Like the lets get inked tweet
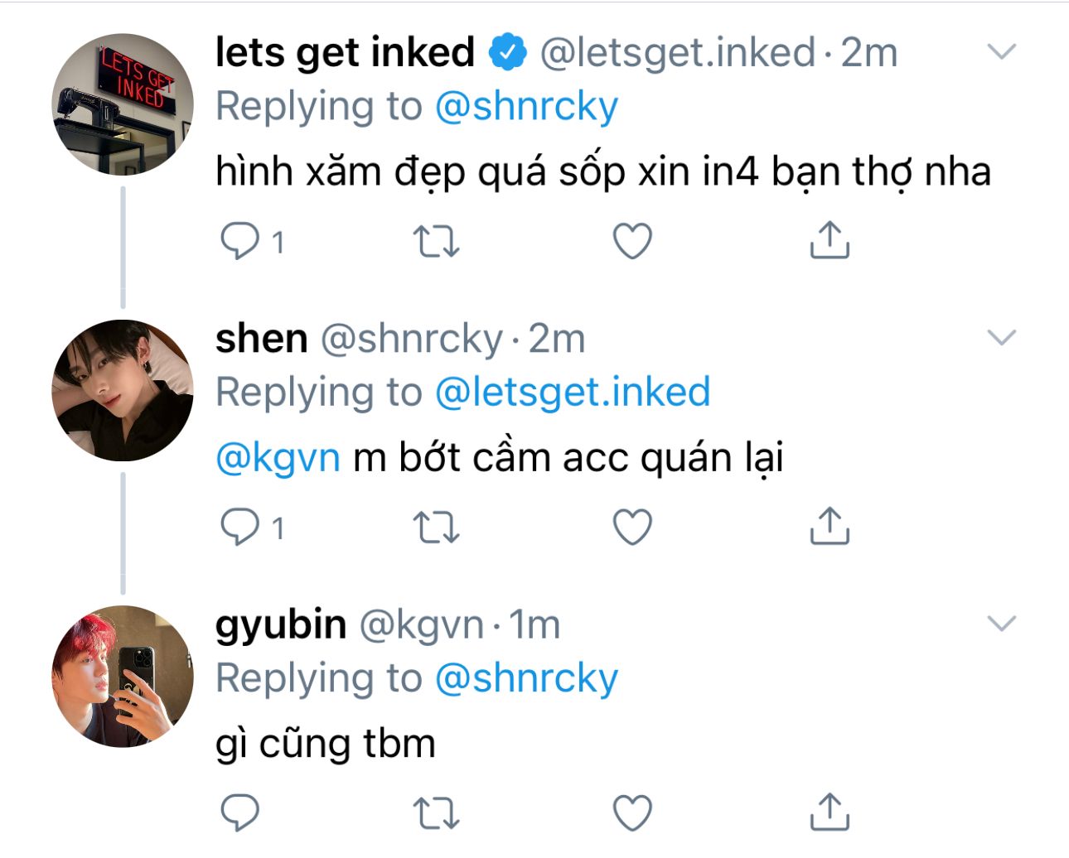 (632, 241)
